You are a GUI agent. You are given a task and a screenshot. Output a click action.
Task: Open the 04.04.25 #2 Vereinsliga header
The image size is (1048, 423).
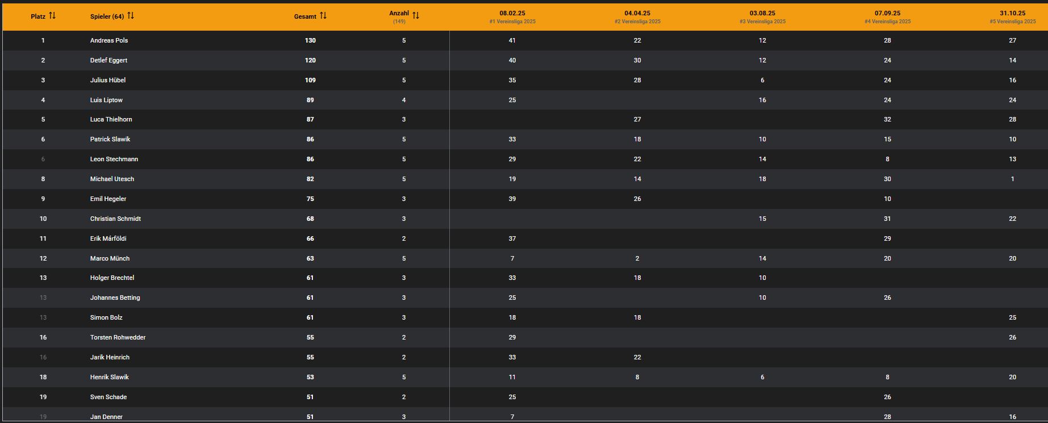coord(637,16)
